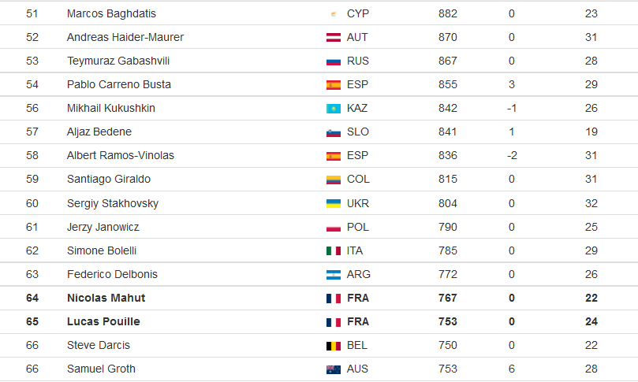
Task: Click the Slovenian flag next to SLO
Action: (x=334, y=132)
